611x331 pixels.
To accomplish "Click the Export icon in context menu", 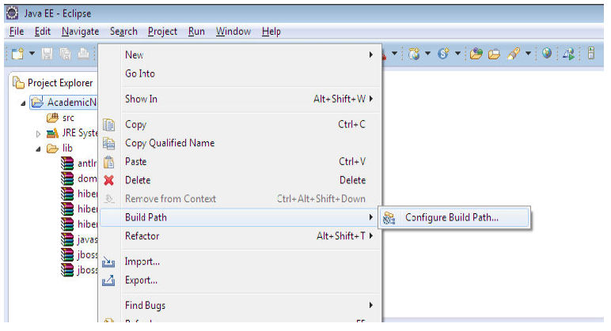I will (109, 280).
